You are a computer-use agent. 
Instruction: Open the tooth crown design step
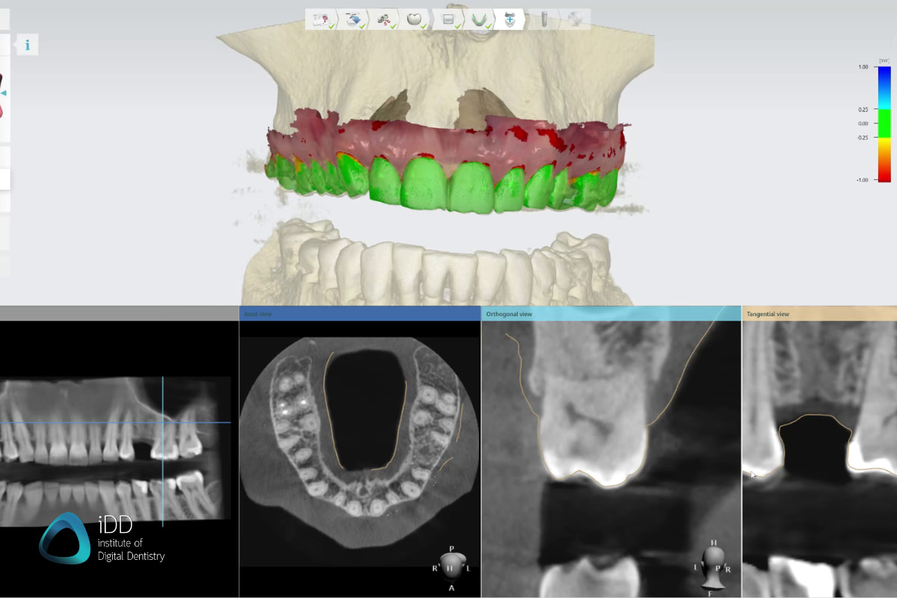point(413,18)
